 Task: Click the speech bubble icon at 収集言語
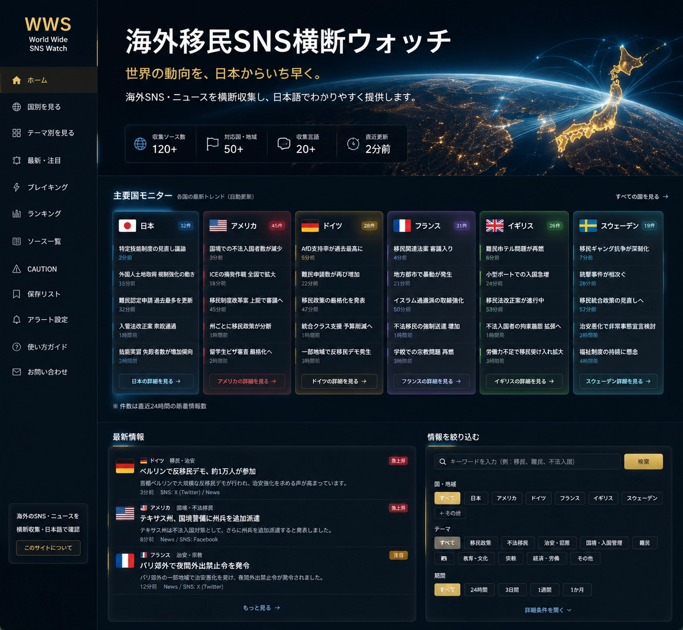click(x=283, y=143)
